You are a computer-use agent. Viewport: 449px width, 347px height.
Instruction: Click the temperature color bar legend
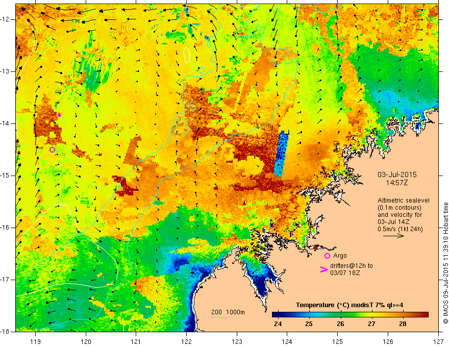click(x=350, y=314)
